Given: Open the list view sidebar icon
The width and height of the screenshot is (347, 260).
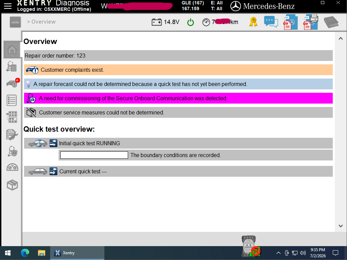Looking at the screenshot, I should point(12,100).
